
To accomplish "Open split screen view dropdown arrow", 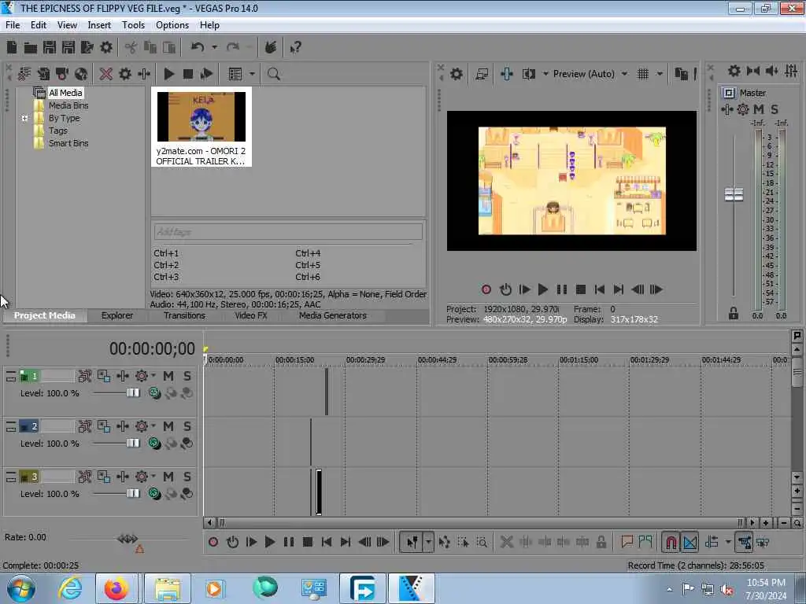I will pyautogui.click(x=545, y=74).
